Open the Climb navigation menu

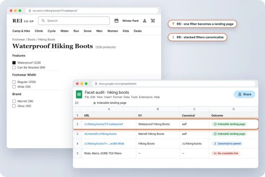click(x=39, y=31)
